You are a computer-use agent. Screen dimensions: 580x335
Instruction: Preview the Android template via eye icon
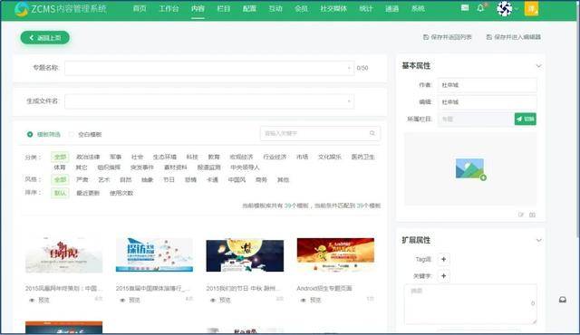click(x=304, y=301)
